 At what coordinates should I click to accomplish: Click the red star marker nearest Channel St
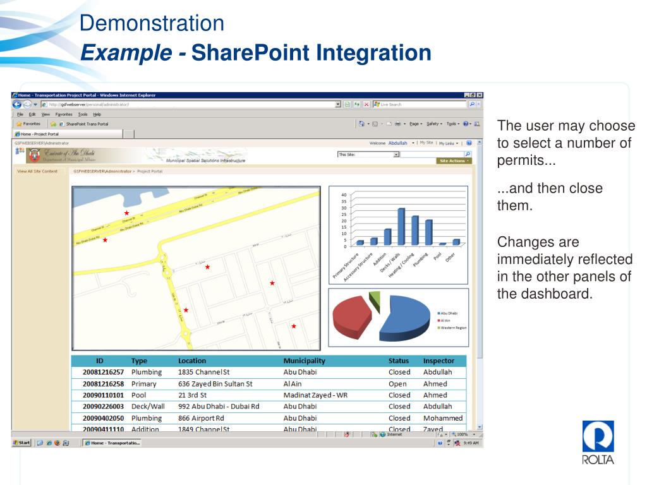(126, 213)
